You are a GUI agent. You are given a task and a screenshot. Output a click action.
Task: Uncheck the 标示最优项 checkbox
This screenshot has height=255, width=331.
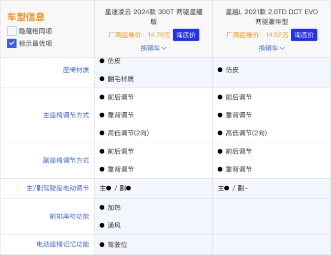[x=12, y=43]
